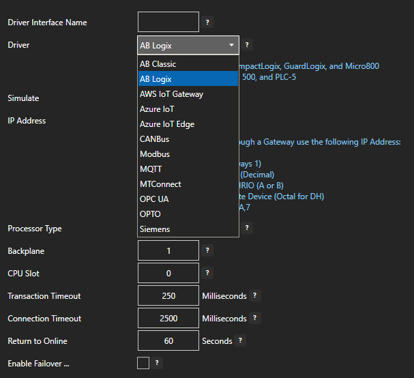This screenshot has width=414, height=378.
Task: Choose MQTT in the driver list
Action: point(151,169)
